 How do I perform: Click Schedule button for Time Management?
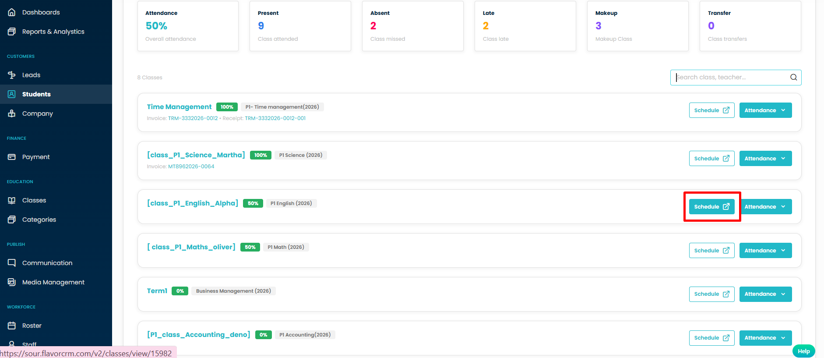(711, 110)
